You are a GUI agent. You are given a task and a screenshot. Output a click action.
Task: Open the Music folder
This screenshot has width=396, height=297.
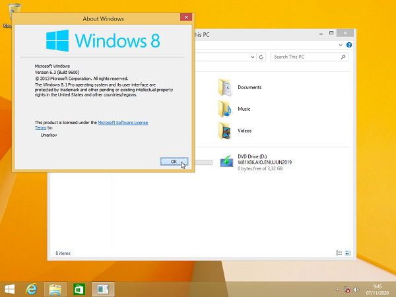click(226, 109)
